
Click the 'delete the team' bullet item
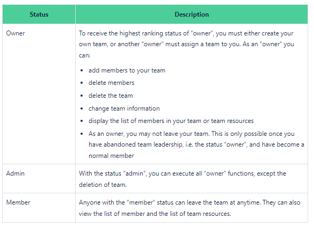pos(111,96)
